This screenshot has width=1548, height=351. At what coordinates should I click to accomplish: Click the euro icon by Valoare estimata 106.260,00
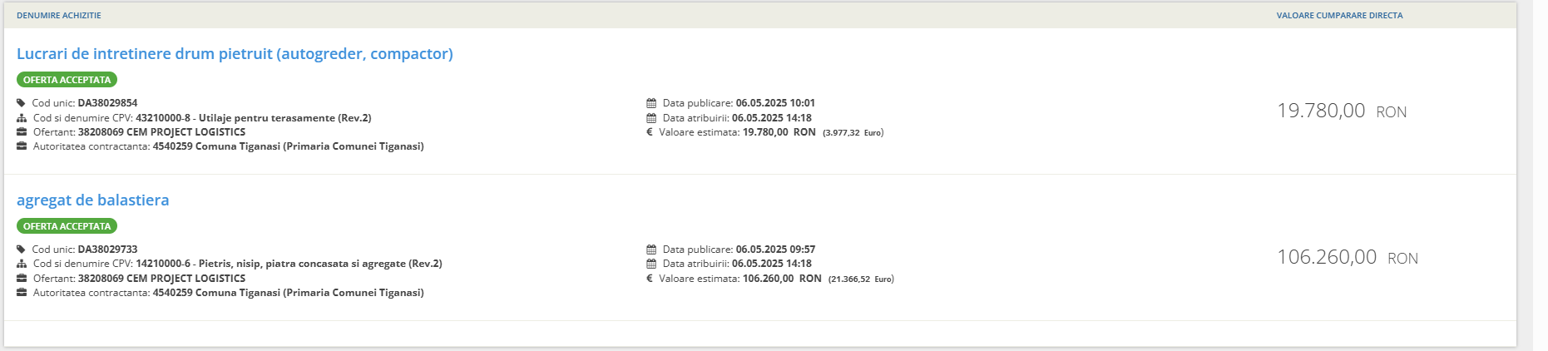point(650,279)
